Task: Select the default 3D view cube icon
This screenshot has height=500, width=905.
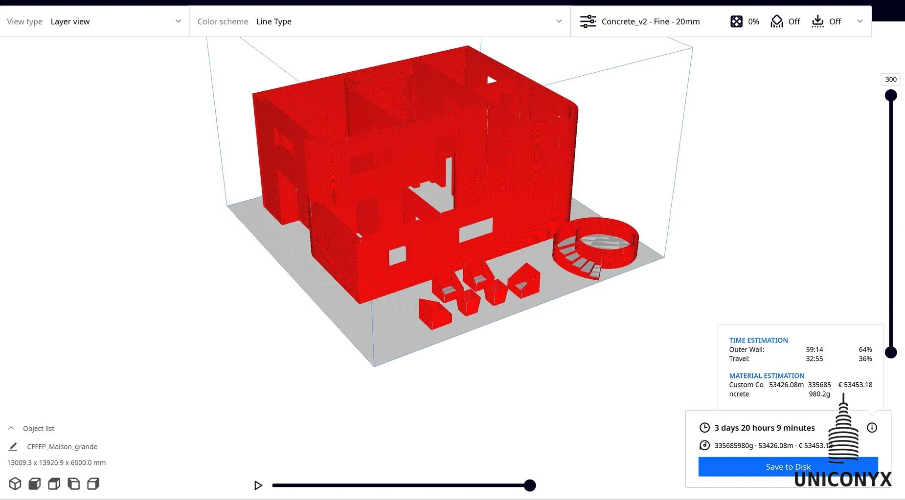Action: [15, 483]
